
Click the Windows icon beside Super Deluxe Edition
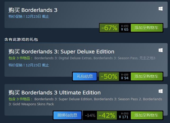pos(160,50)
